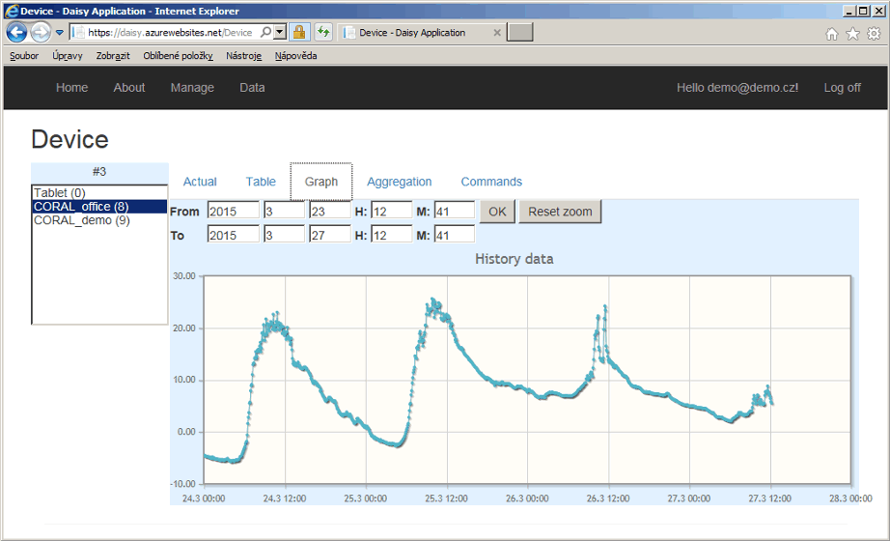
Task: Select Tablet (0) in device list
Action: (99, 192)
